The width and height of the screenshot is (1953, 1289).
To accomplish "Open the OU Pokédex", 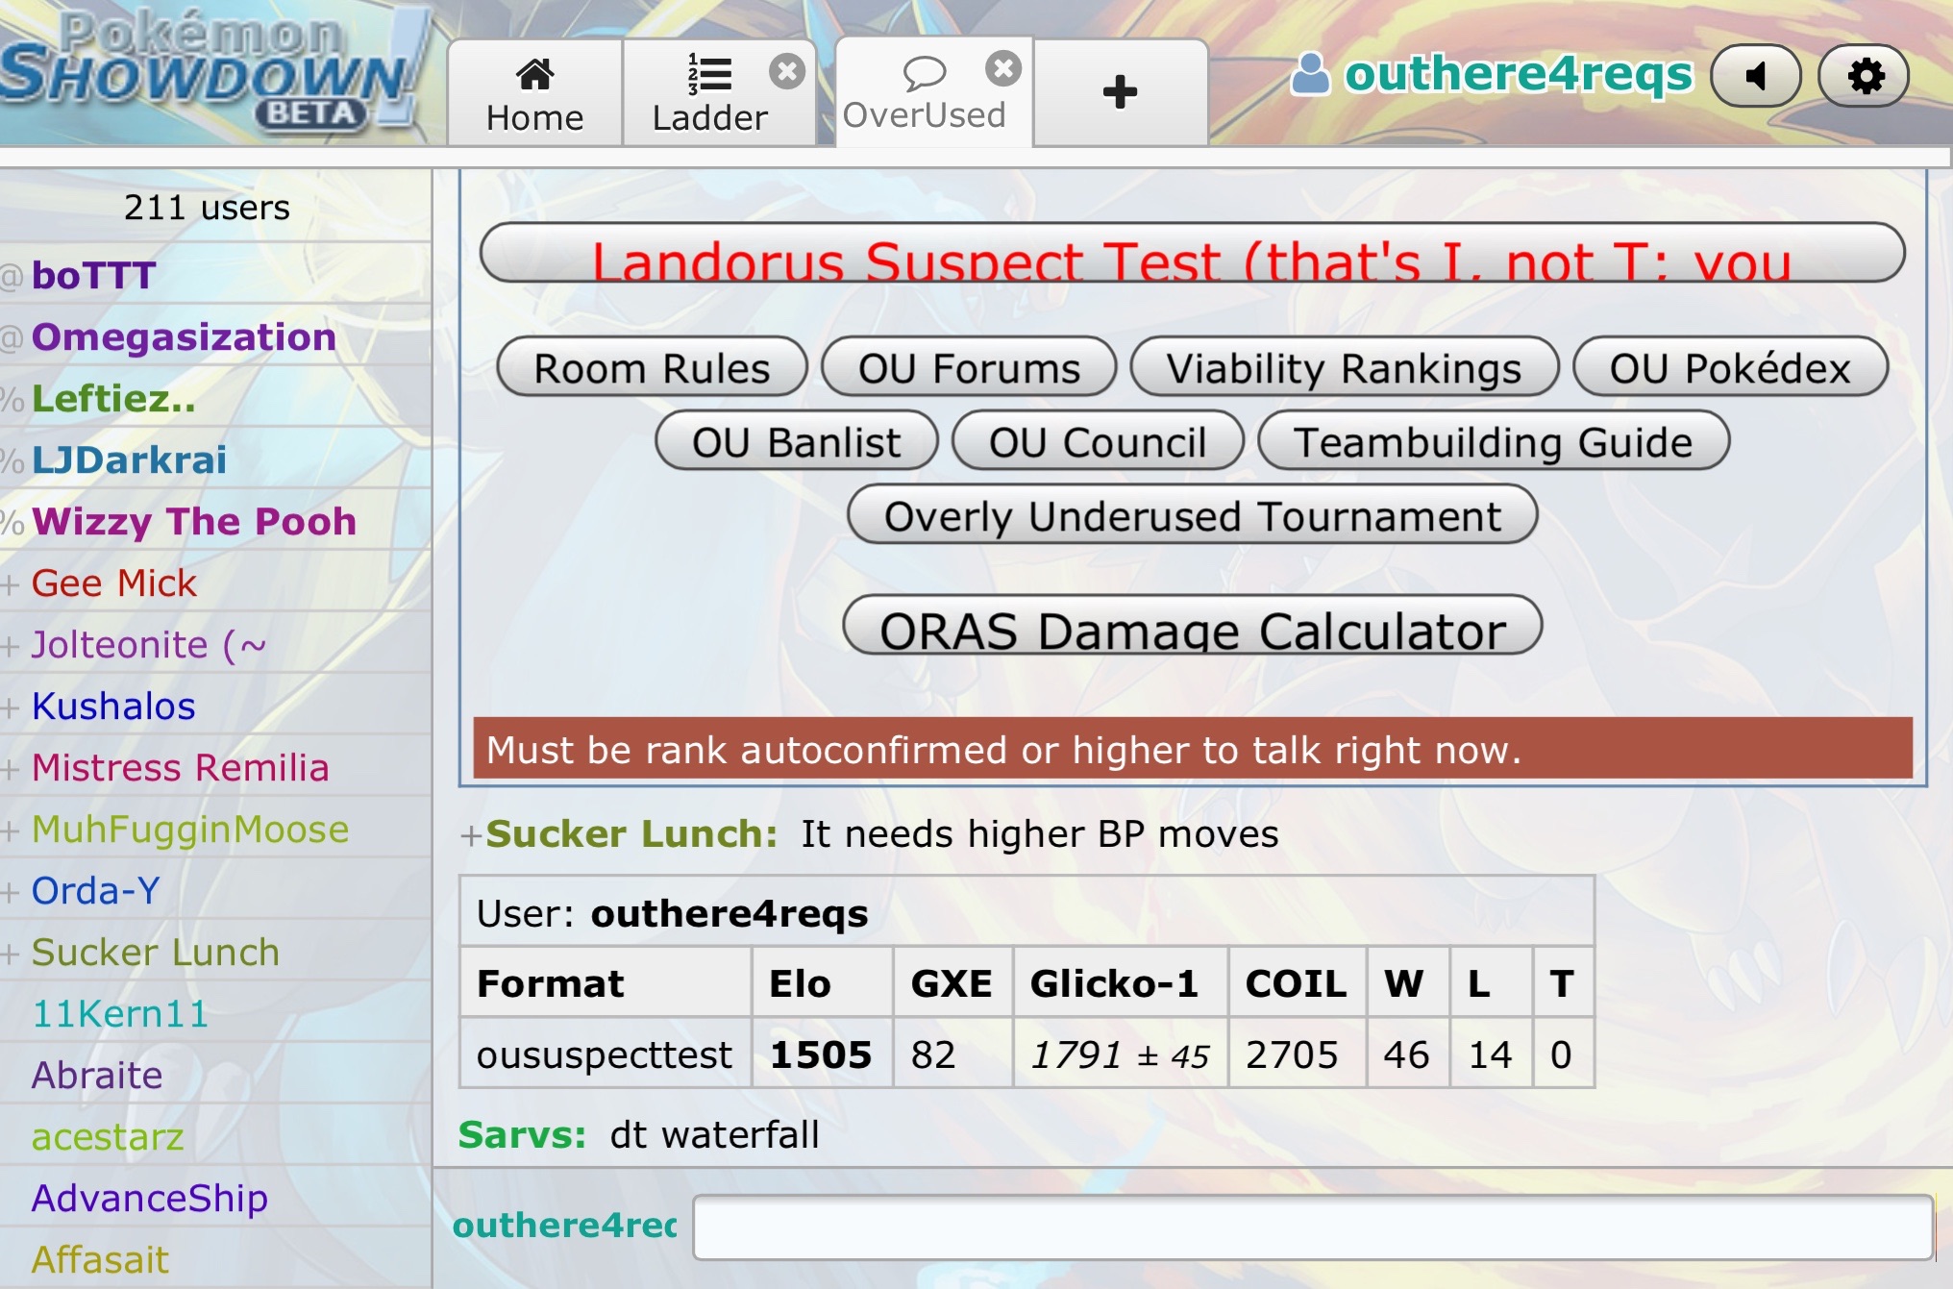I will pos(1730,367).
